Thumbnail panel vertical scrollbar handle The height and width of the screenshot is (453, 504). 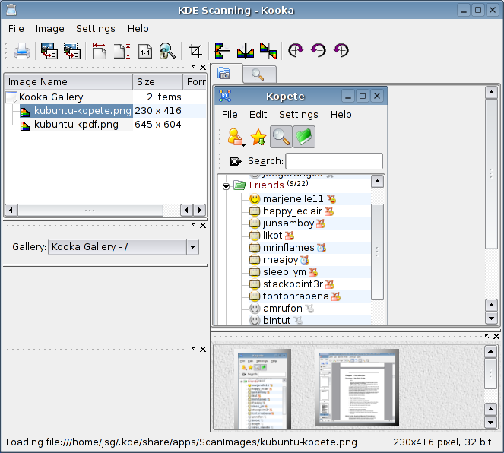pos(490,373)
